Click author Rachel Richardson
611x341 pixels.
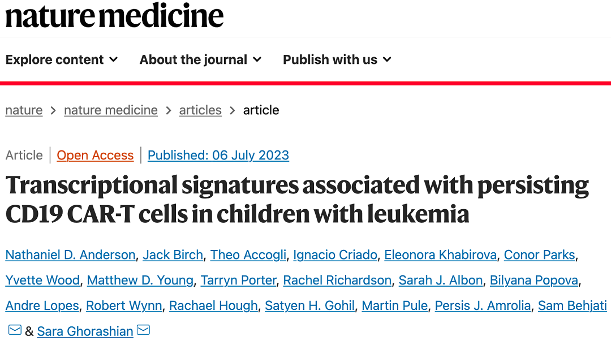[x=337, y=280]
